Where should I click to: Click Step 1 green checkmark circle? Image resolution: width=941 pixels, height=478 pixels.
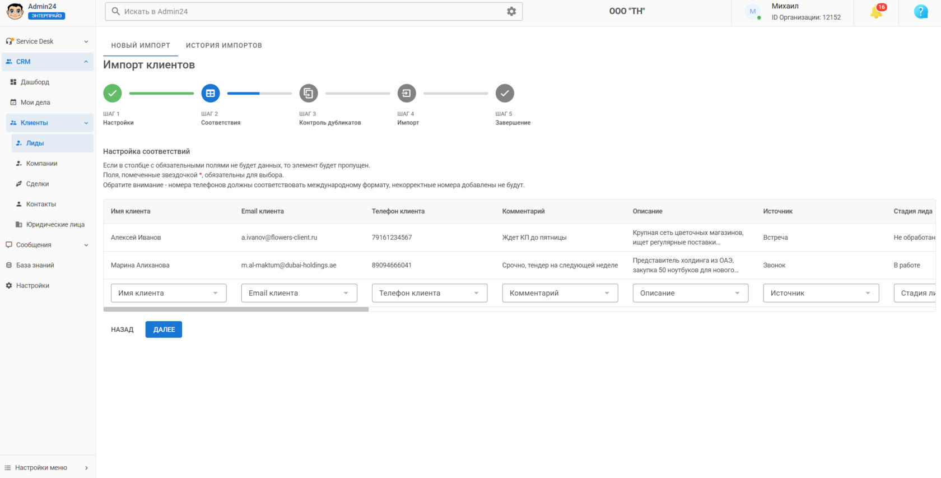113,94
